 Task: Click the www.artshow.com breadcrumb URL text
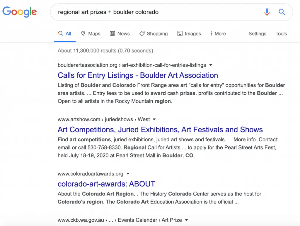[104, 119]
